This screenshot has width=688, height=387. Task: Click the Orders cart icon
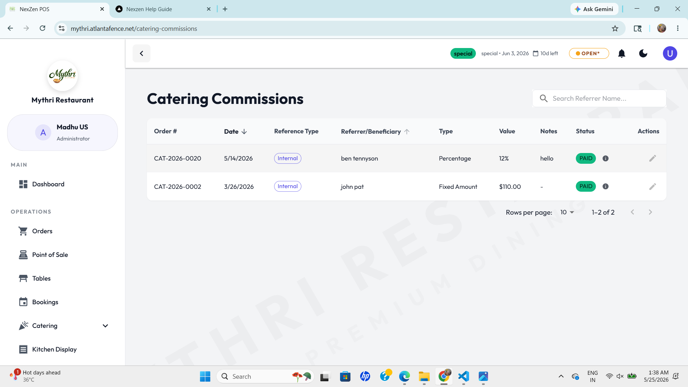coord(23,231)
